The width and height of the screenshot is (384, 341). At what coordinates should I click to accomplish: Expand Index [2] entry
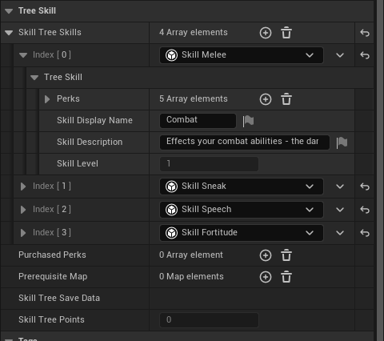pyautogui.click(x=23, y=210)
